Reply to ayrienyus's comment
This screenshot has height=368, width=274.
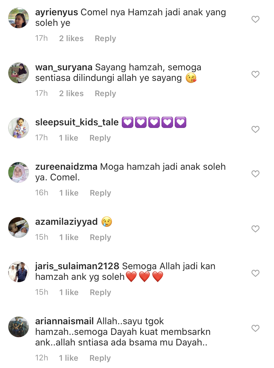[105, 38]
